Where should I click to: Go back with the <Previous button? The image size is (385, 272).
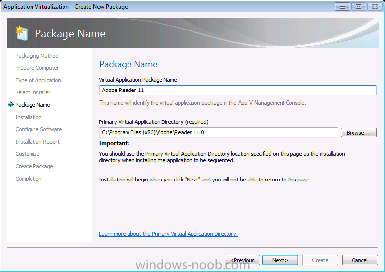pyautogui.click(x=242, y=260)
